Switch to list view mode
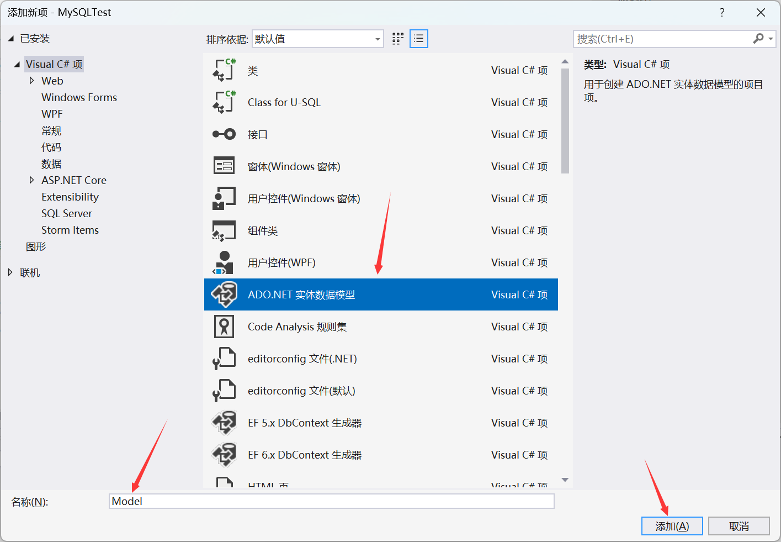Viewport: 781px width, 542px height. (418, 39)
